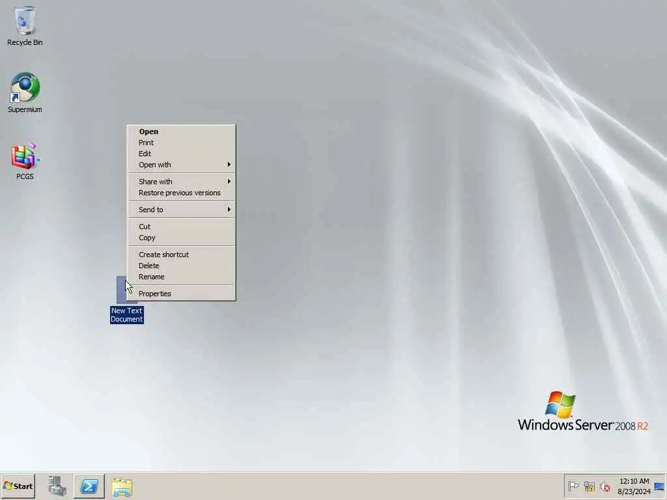Open the Start menu
667x500 pixels.
click(18, 486)
